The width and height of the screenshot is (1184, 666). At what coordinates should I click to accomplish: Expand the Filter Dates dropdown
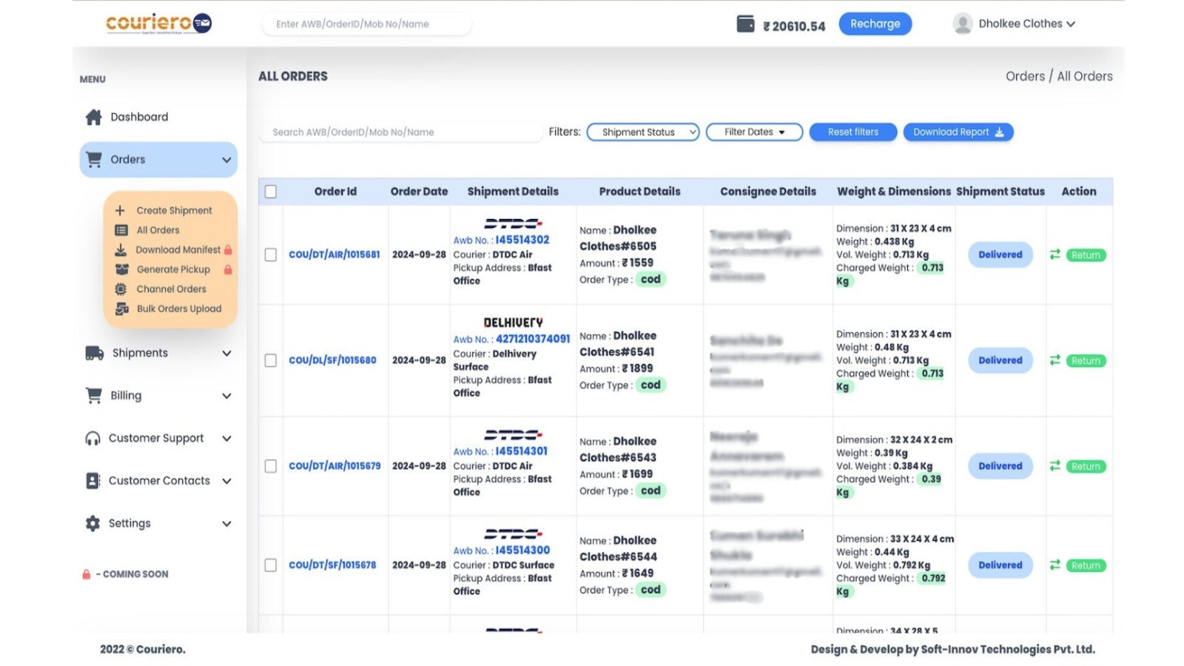point(753,132)
